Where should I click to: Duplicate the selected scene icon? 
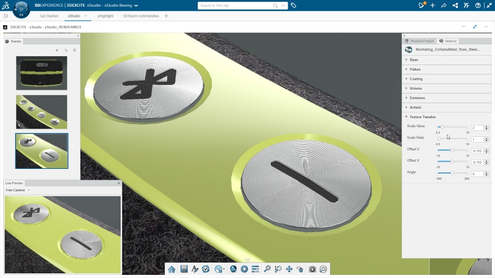(65, 50)
